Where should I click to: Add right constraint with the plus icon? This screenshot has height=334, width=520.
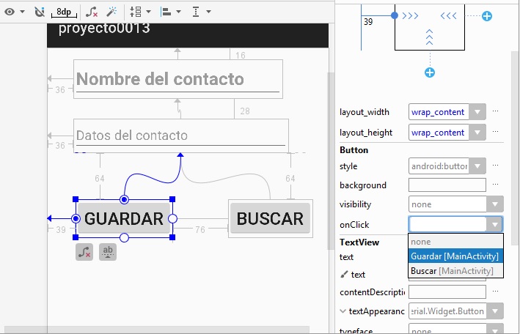click(x=487, y=15)
